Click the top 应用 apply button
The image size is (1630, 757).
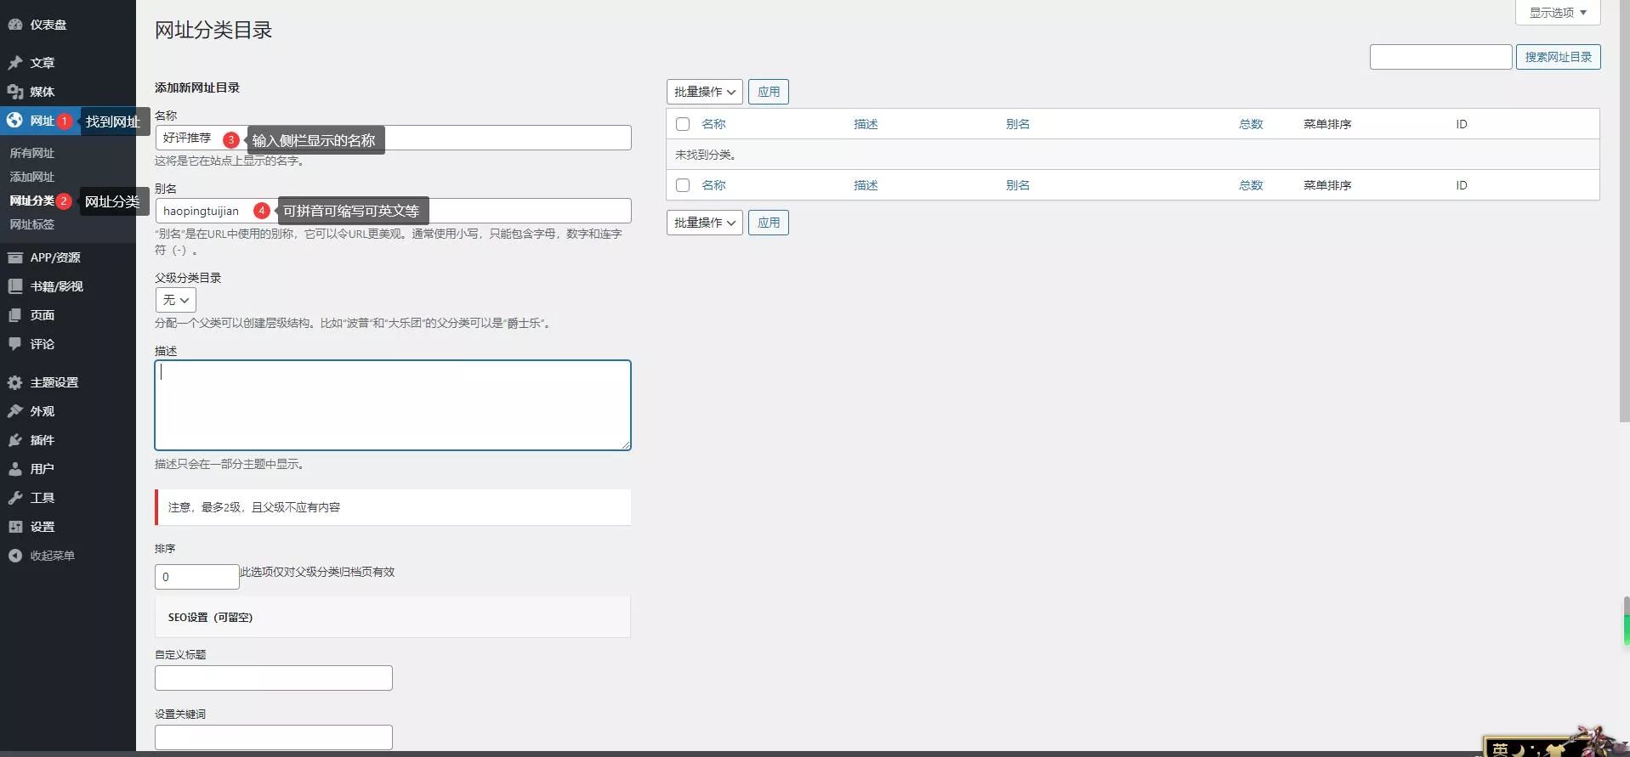(x=768, y=92)
